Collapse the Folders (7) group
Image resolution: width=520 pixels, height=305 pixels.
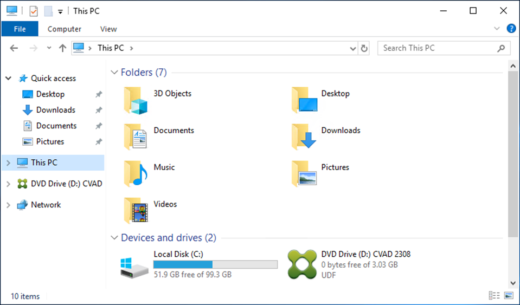[114, 72]
